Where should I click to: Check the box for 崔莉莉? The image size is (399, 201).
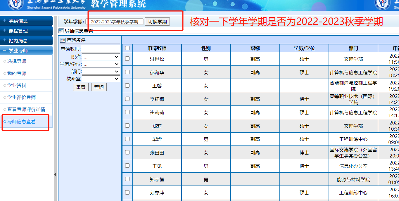pos(127,112)
